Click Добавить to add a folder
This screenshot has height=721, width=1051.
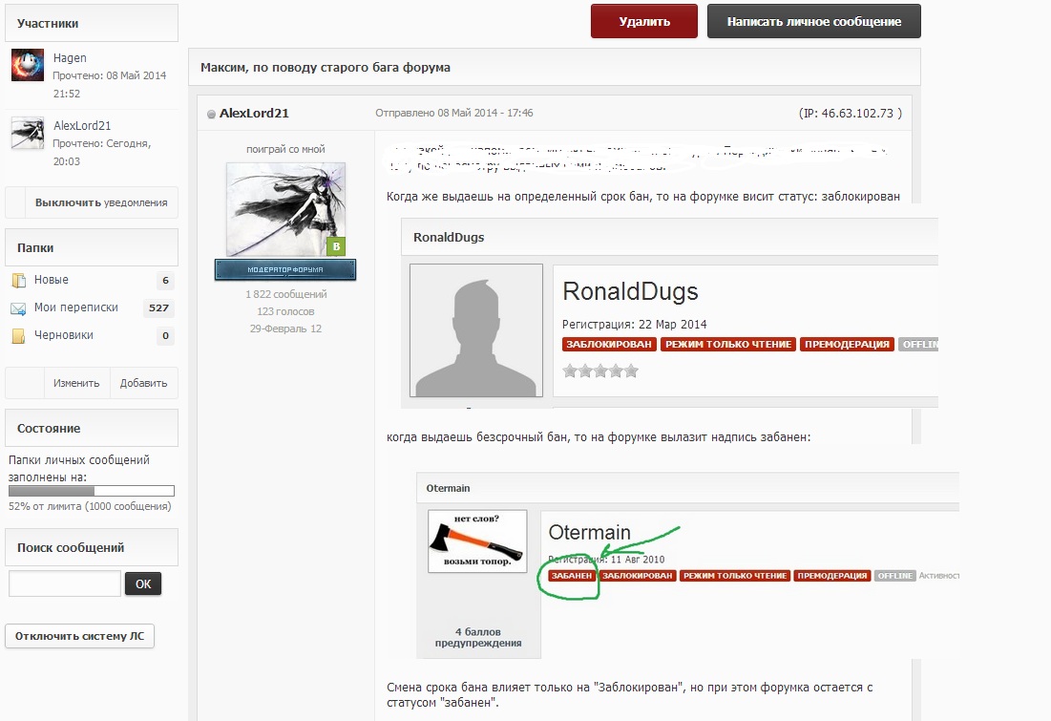pyautogui.click(x=143, y=383)
